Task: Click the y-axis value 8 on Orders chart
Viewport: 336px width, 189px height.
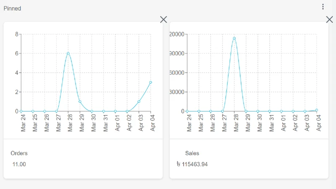Action: pyautogui.click(x=17, y=34)
